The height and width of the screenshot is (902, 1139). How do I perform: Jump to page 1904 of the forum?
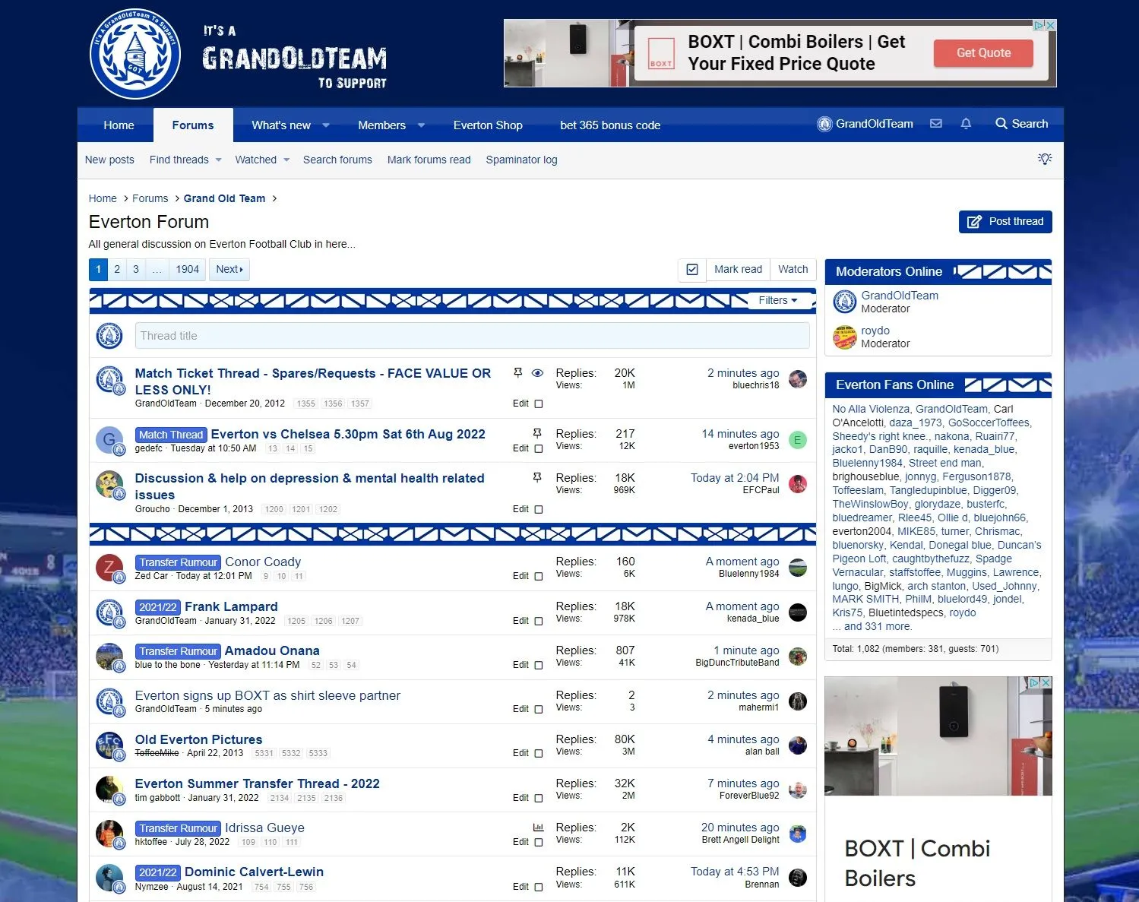187,269
